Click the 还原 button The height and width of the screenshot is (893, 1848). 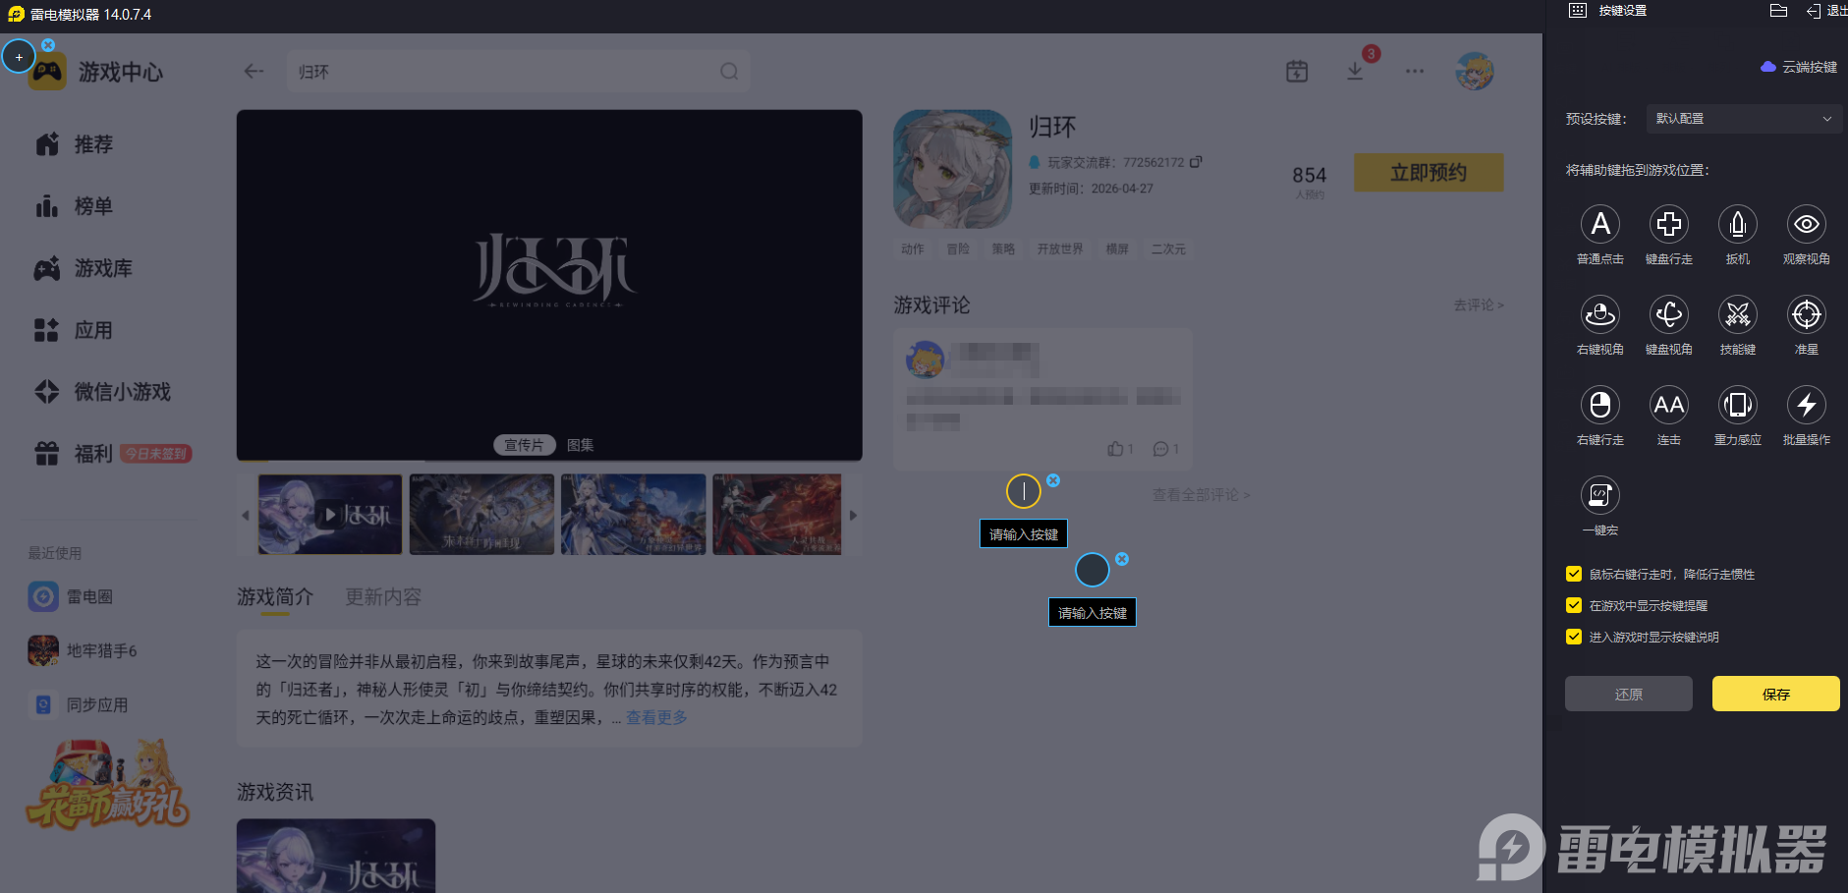coord(1628,694)
